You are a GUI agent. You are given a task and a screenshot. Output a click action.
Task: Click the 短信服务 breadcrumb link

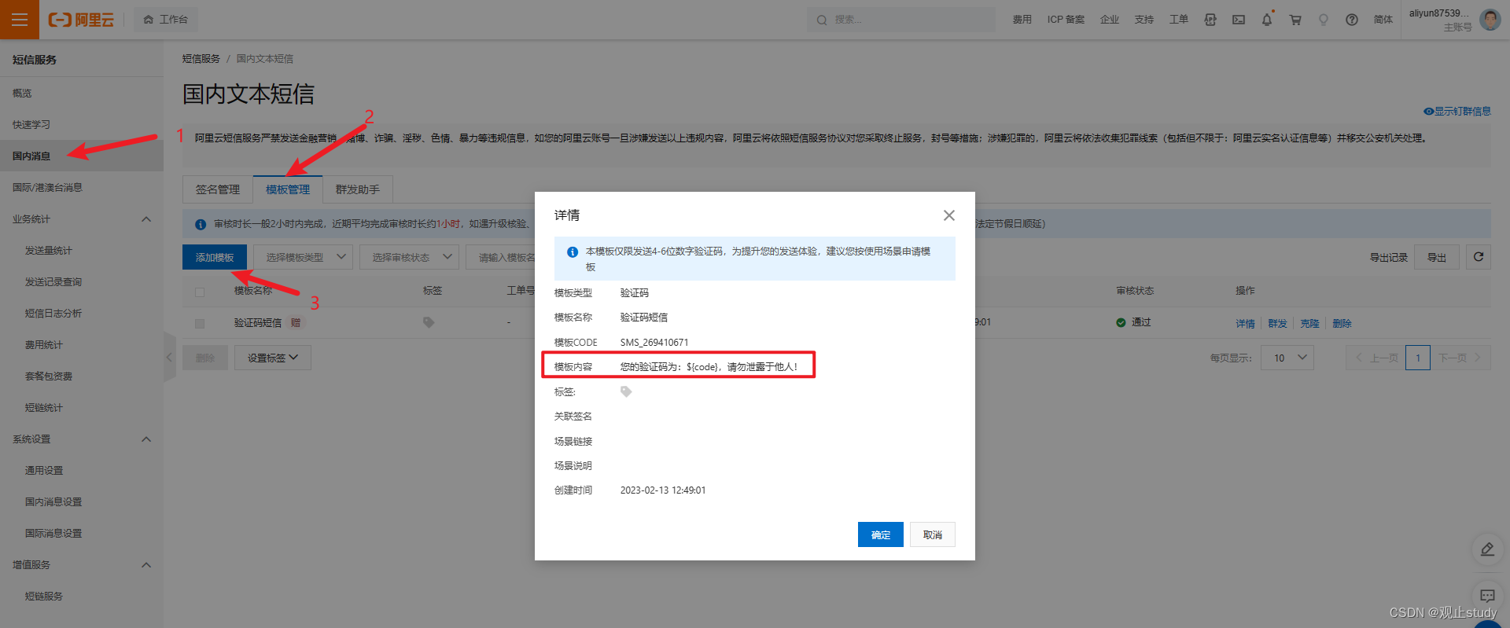pyautogui.click(x=201, y=59)
